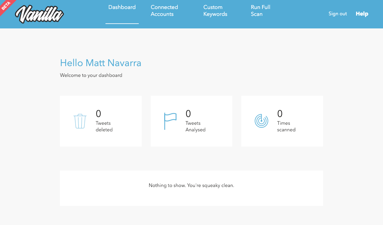Click the radar icon for Times scanned
Screen dimensions: 383x225
tap(261, 121)
